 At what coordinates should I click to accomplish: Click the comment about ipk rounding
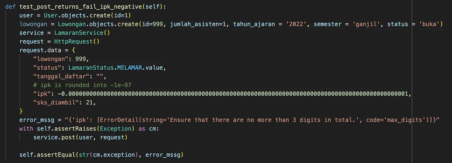click(82, 85)
